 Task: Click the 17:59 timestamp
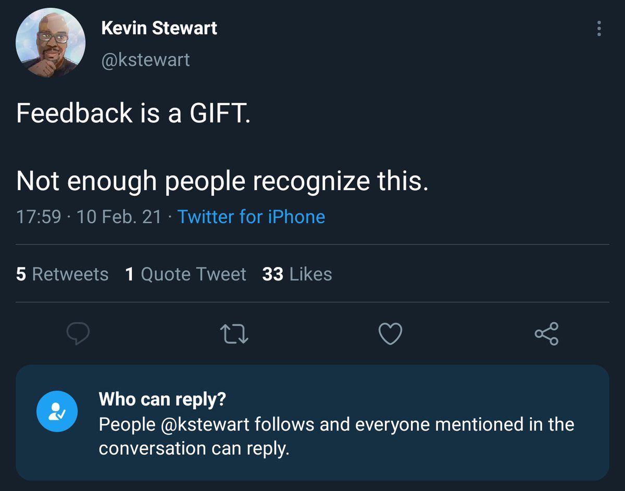(39, 217)
